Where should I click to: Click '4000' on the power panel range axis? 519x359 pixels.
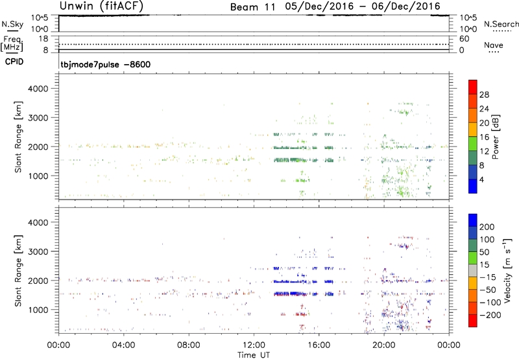pyautogui.click(x=38, y=89)
